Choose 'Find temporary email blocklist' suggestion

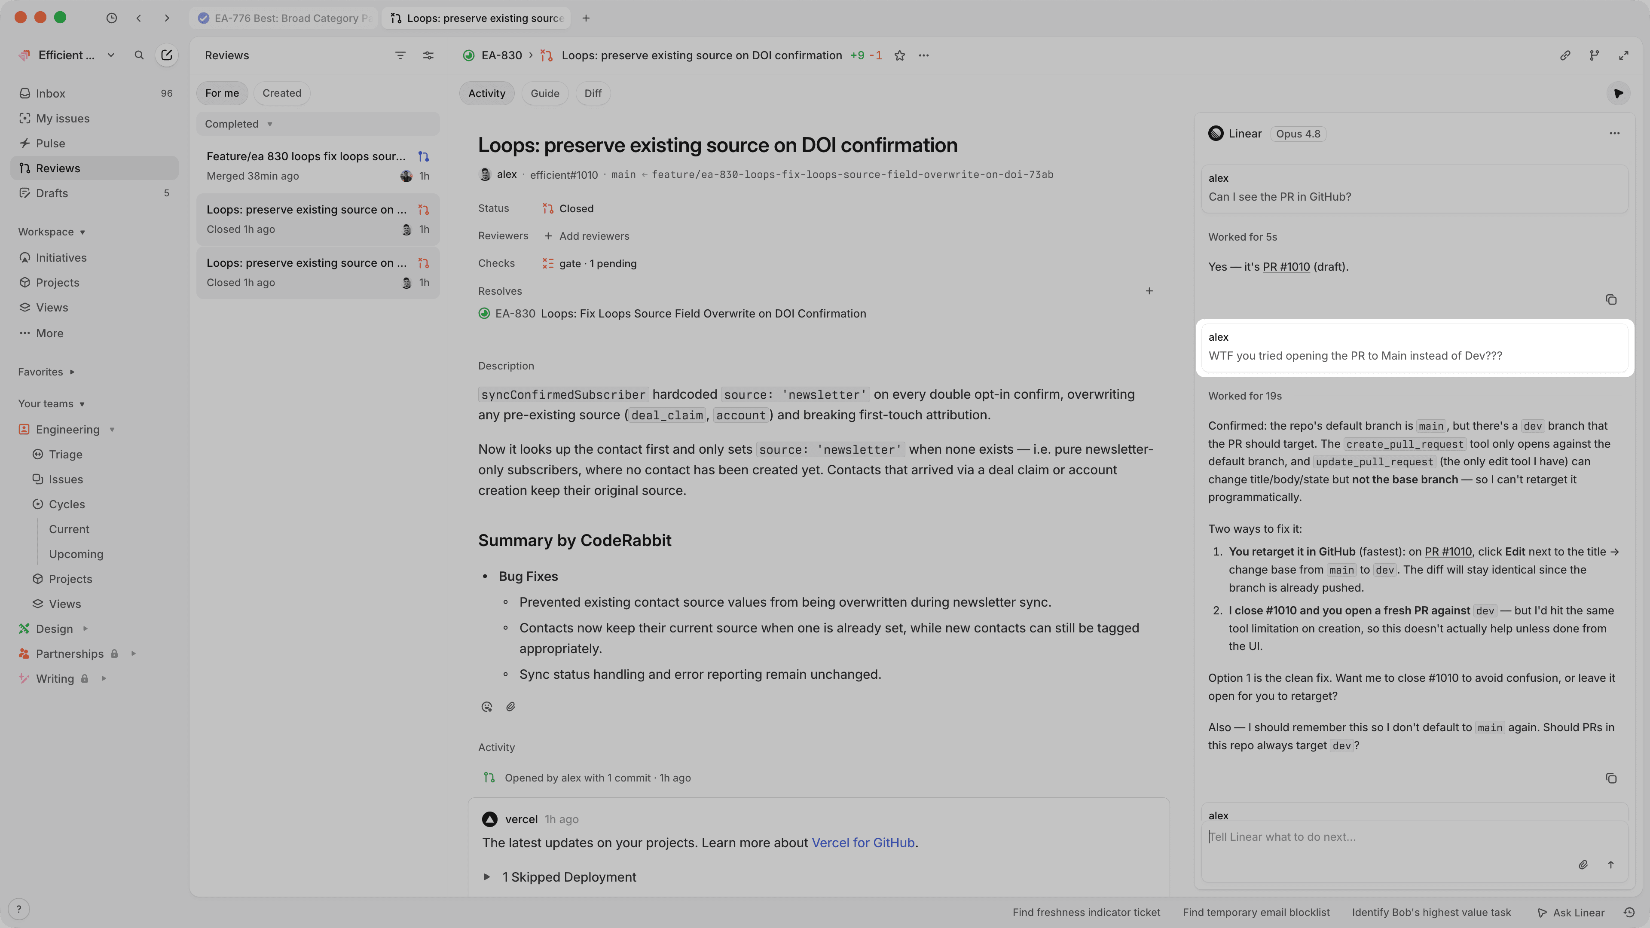[x=1256, y=912]
